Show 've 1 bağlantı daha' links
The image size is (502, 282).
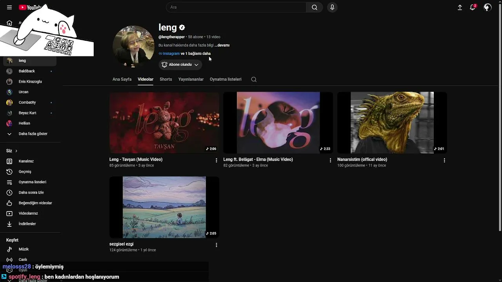tap(196, 54)
